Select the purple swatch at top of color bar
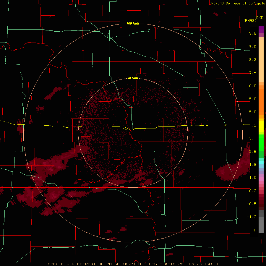Screen dimensions: 266x266 click(261, 30)
